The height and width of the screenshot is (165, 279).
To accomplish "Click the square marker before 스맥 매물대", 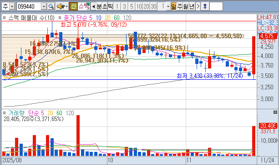I will point(5,18).
